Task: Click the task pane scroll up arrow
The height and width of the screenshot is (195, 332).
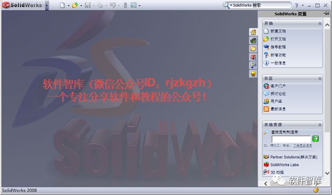Action: point(327,25)
